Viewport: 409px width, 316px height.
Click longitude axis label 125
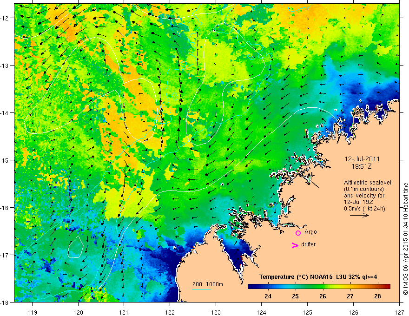(x=308, y=312)
